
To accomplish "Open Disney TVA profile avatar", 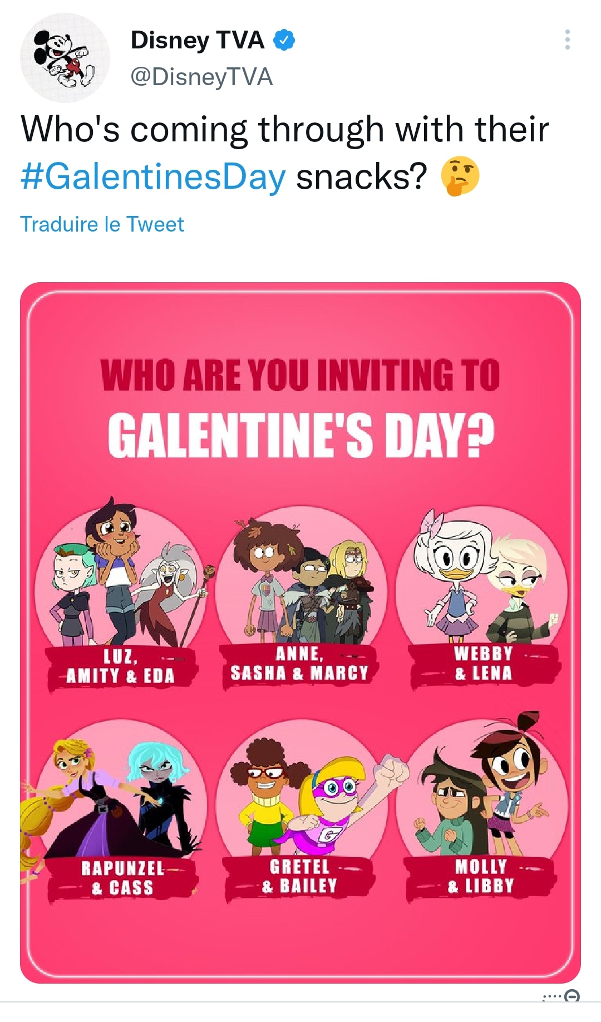I will (x=65, y=58).
